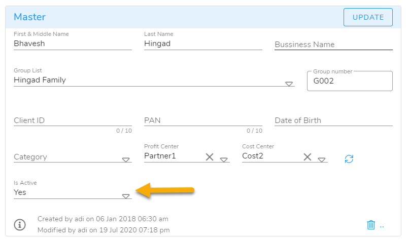The image size is (408, 242).
Task: Click the info circle icon
Action: coord(19,225)
